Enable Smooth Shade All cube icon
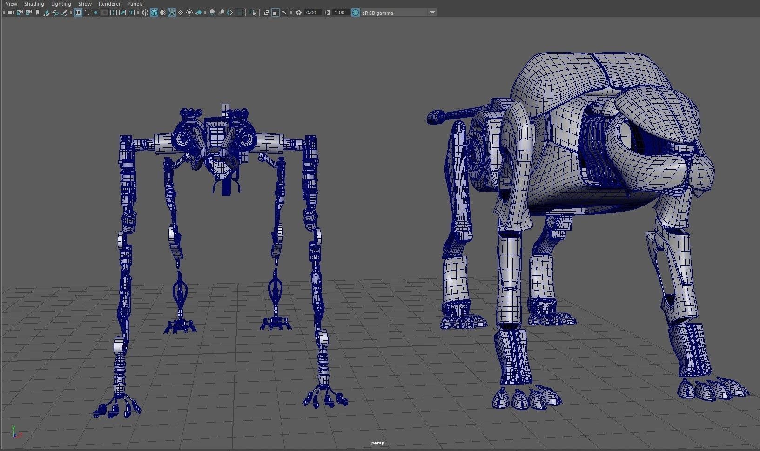This screenshot has height=451, width=760. coord(154,13)
